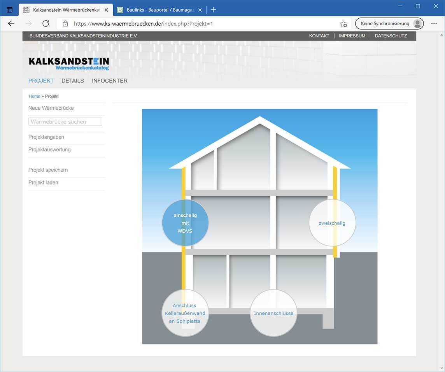
Task: Click the browser Back arrow
Action: pyautogui.click(x=11, y=24)
